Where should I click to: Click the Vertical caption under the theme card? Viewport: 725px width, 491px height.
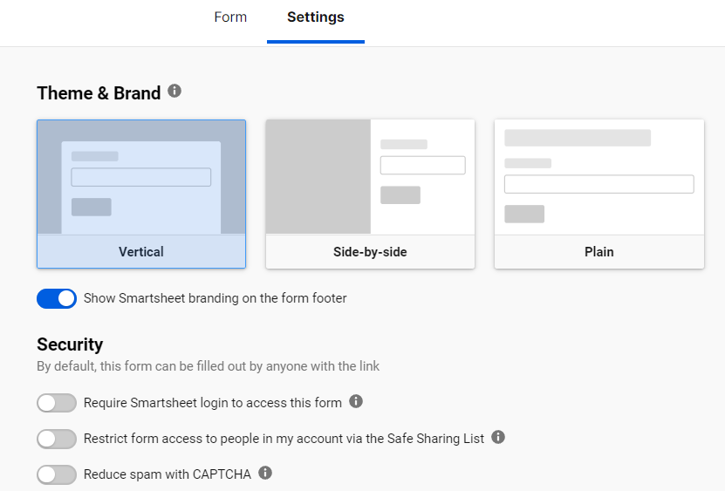(x=141, y=252)
